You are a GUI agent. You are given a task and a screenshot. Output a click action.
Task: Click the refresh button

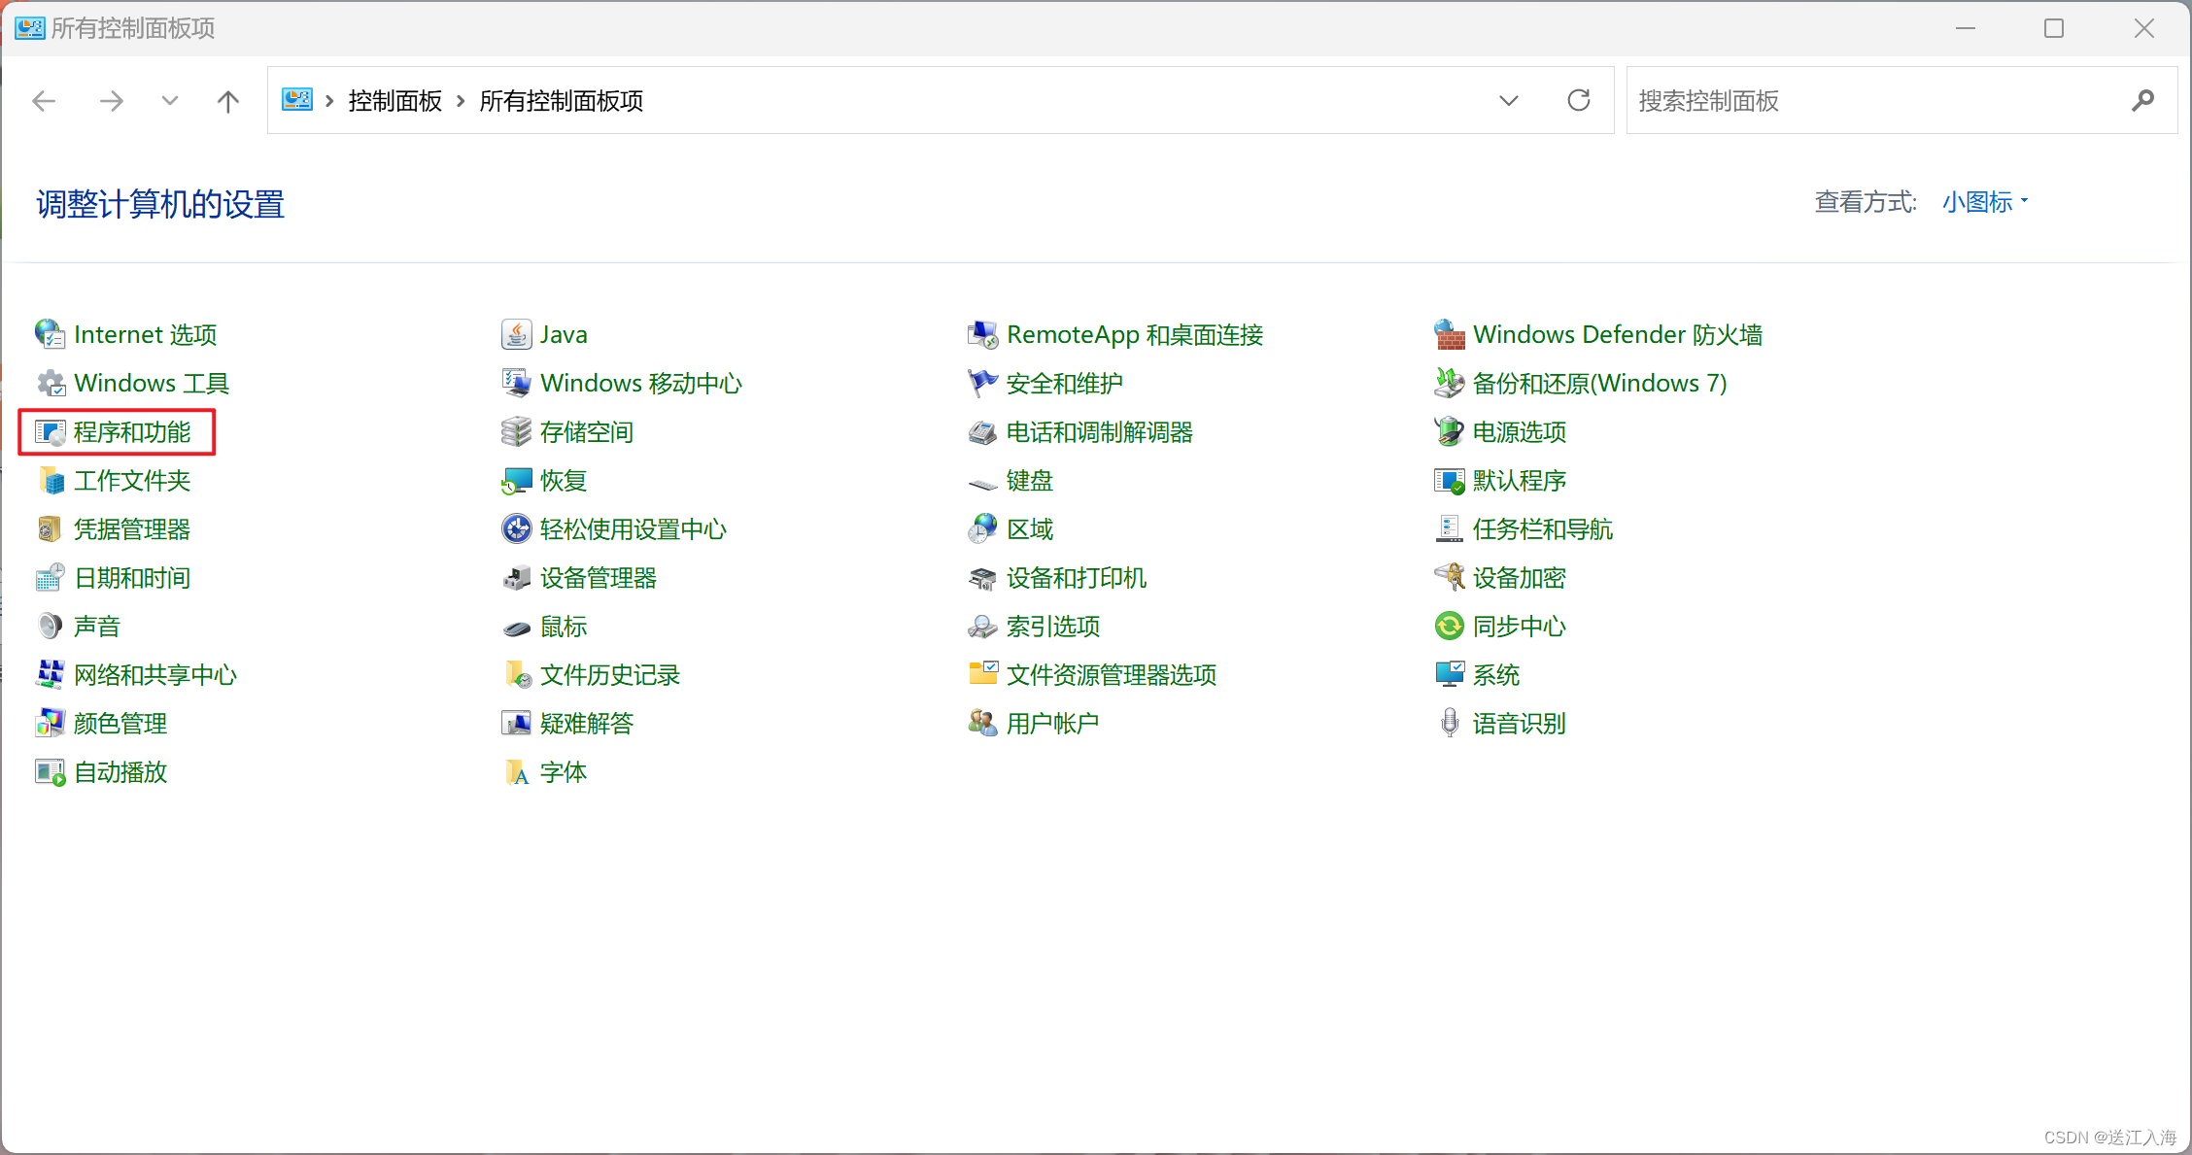tap(1579, 101)
